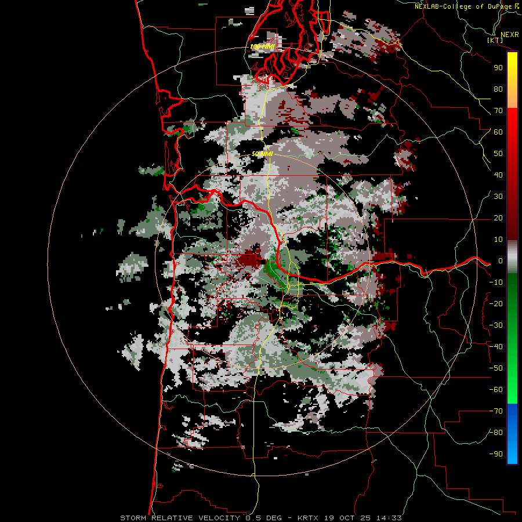Click the -20 knot scale label
Screen dimensions: 522x522
click(496, 303)
